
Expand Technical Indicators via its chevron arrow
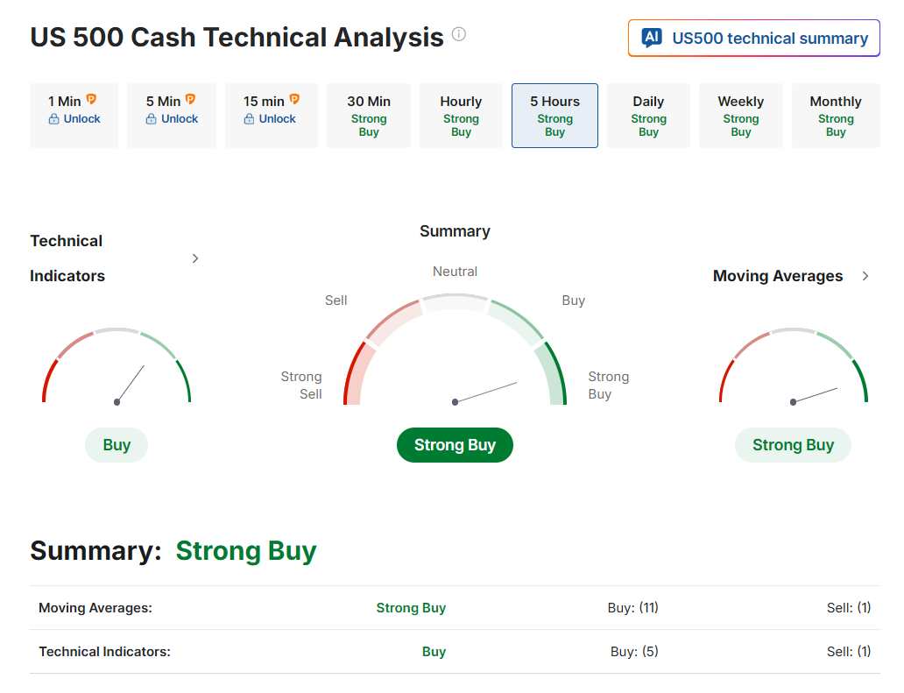[195, 258]
